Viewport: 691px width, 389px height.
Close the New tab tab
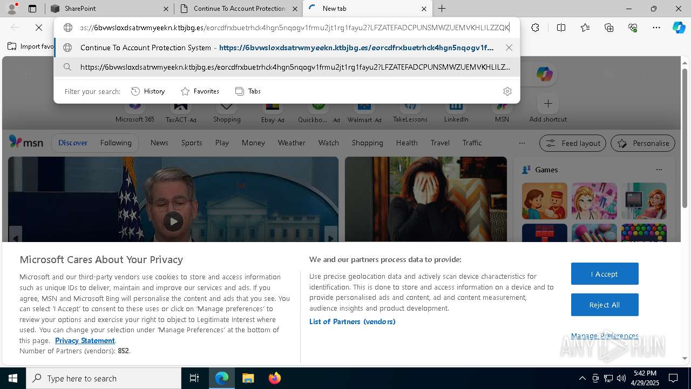(x=424, y=9)
